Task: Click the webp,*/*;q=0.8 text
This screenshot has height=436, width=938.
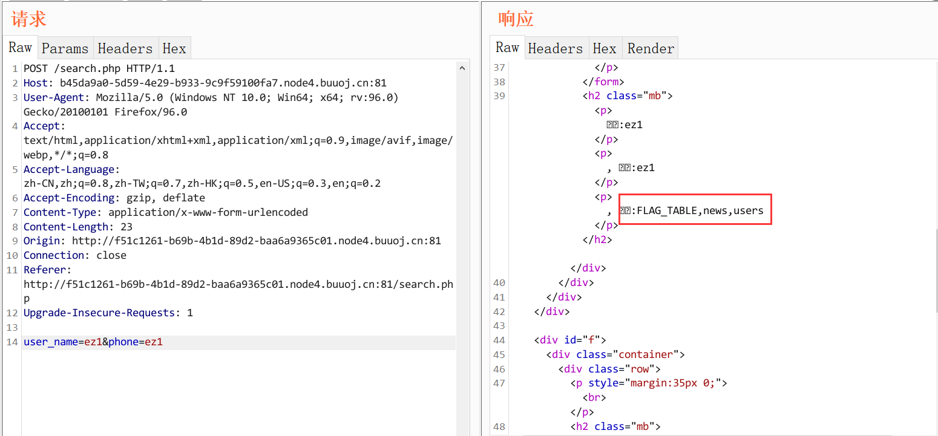Action: pos(66,155)
